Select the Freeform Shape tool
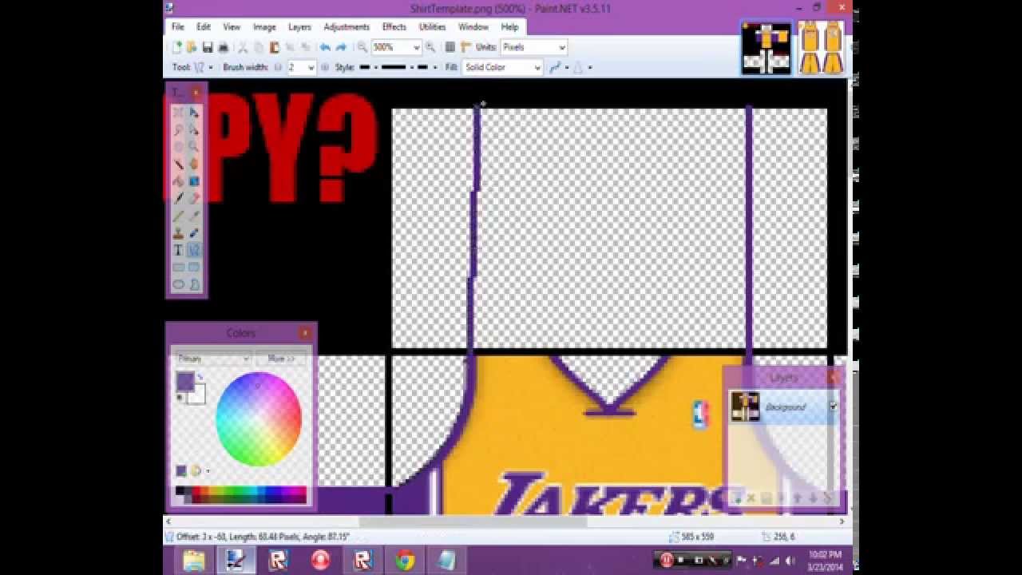The height and width of the screenshot is (575, 1022). tap(194, 283)
